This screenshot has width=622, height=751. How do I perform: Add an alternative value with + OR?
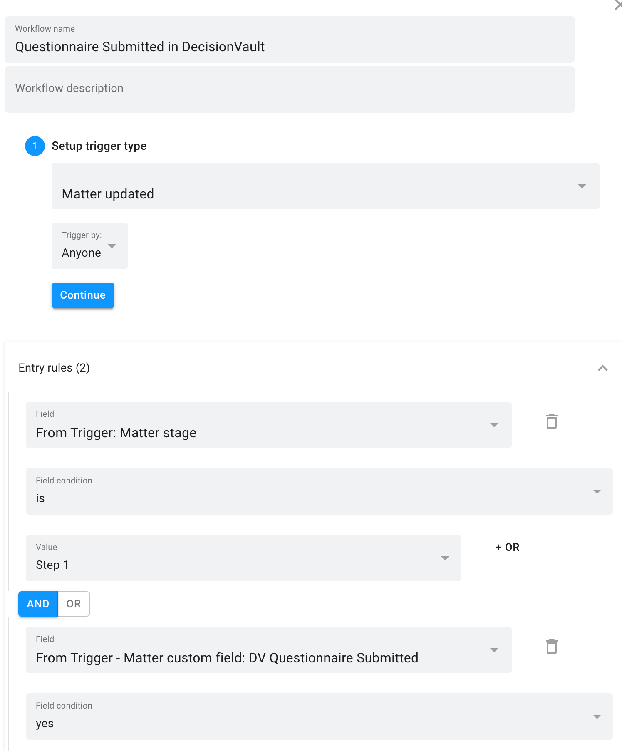pyautogui.click(x=508, y=547)
